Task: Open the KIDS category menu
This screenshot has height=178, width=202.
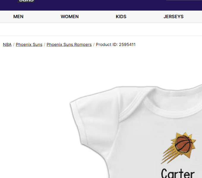Action: (121, 17)
